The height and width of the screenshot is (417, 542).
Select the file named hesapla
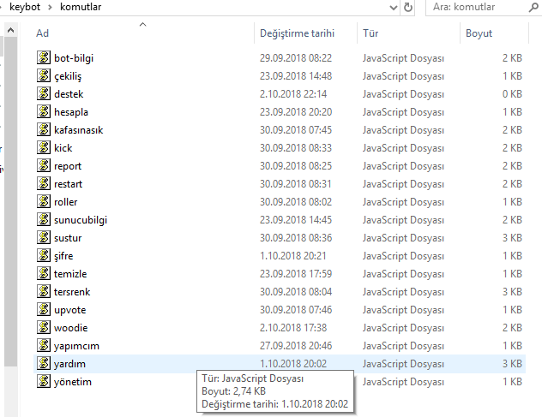coord(71,112)
